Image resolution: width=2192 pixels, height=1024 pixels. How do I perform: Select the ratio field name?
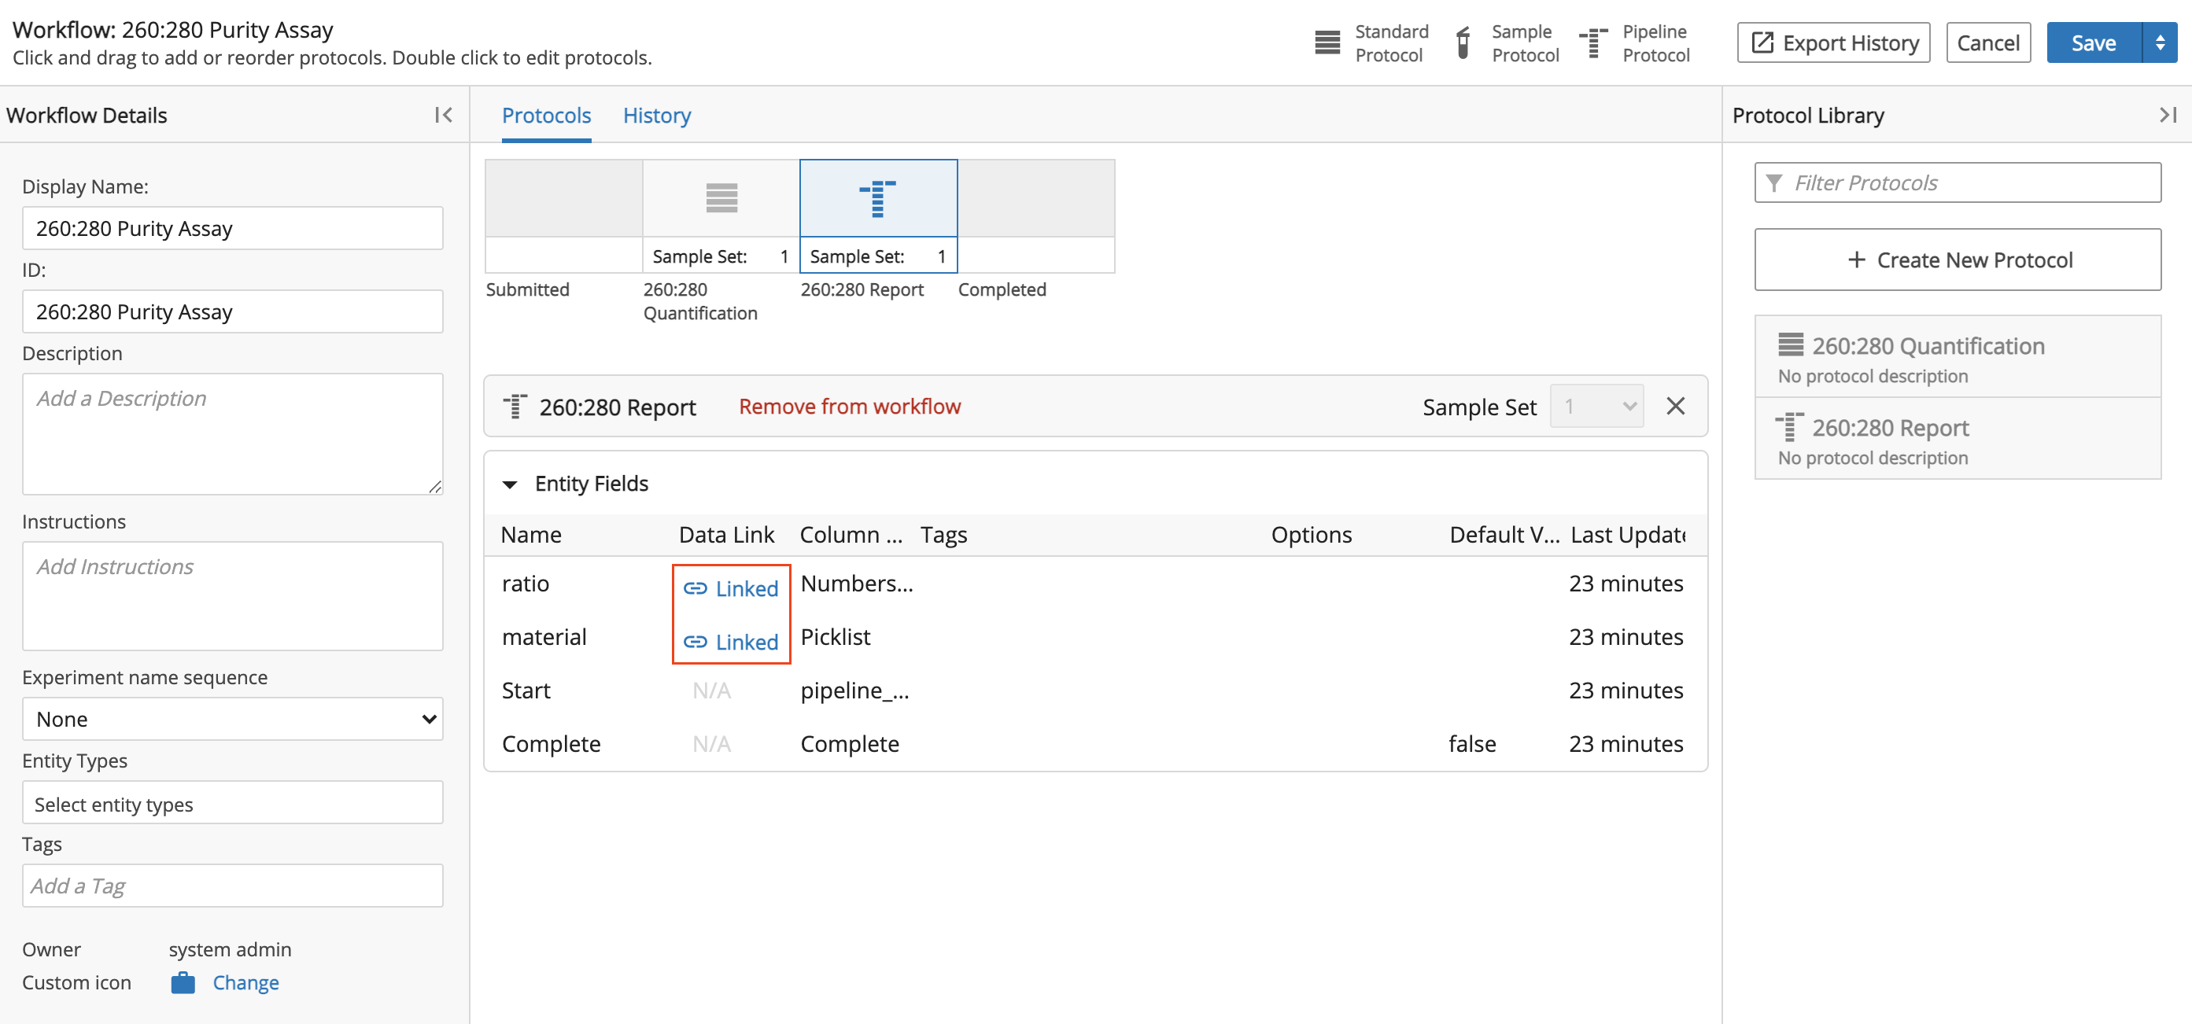click(x=525, y=584)
